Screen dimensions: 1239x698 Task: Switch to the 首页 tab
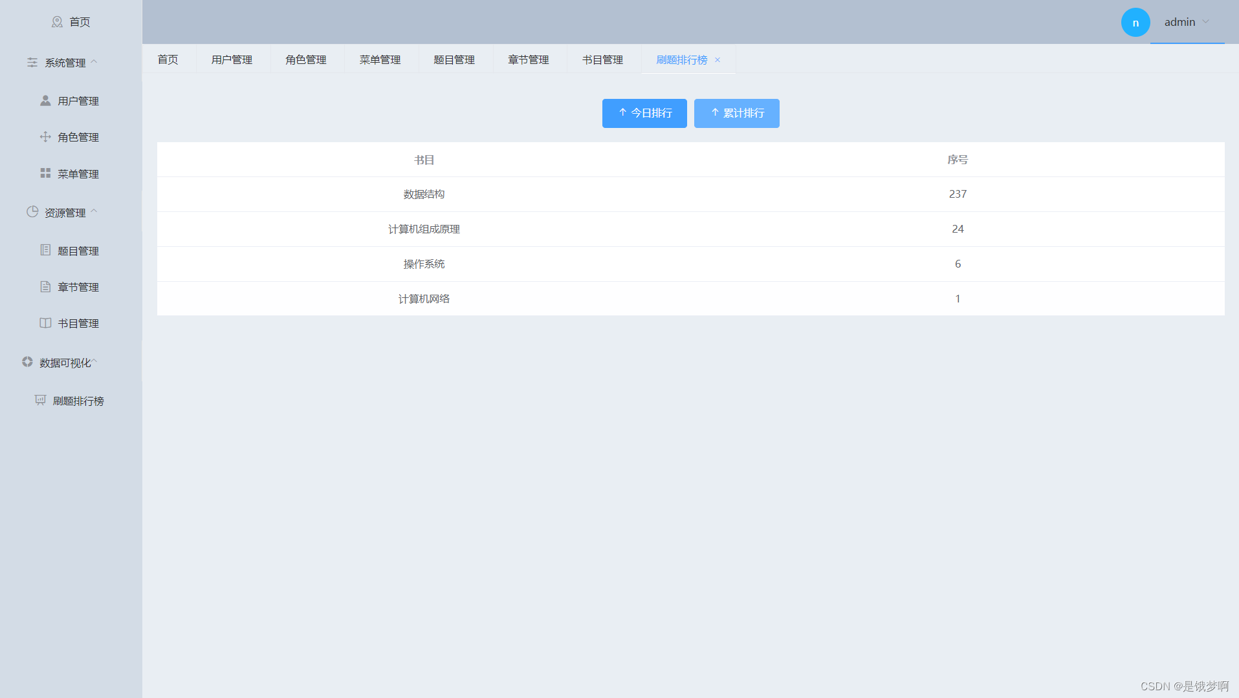pos(168,59)
